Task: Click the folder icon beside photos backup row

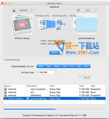Action: 28,98
